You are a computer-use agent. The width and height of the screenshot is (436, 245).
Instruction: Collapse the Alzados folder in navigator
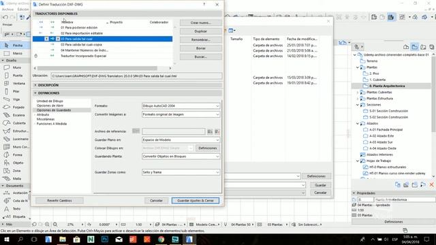point(358,123)
